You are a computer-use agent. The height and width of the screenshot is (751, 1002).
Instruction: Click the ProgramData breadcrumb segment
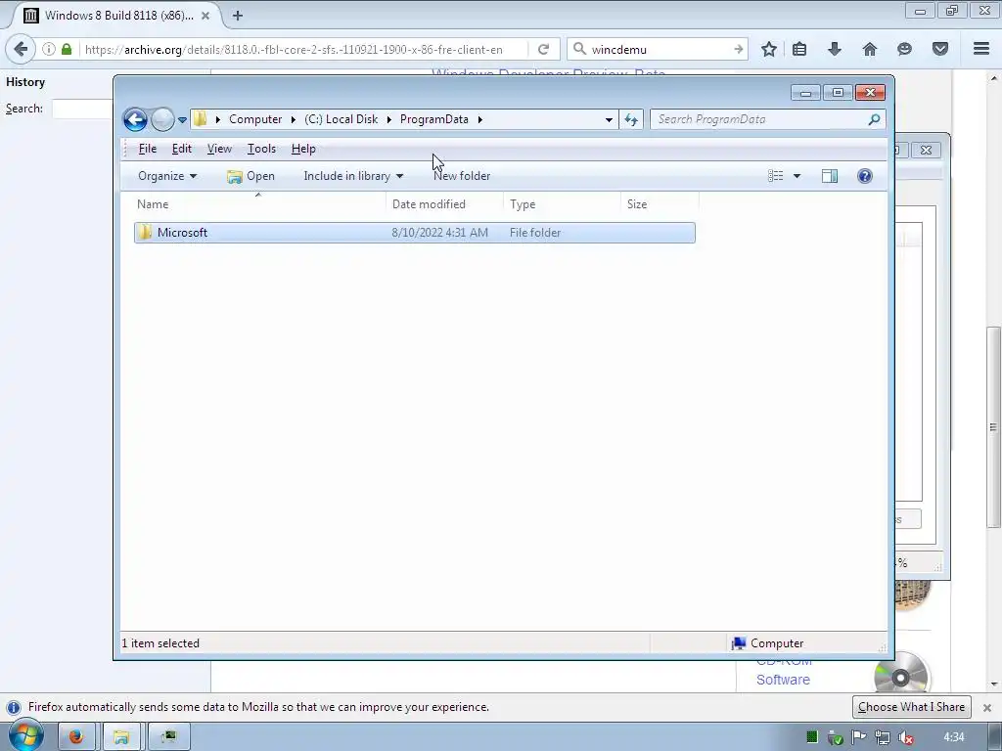[x=433, y=119]
